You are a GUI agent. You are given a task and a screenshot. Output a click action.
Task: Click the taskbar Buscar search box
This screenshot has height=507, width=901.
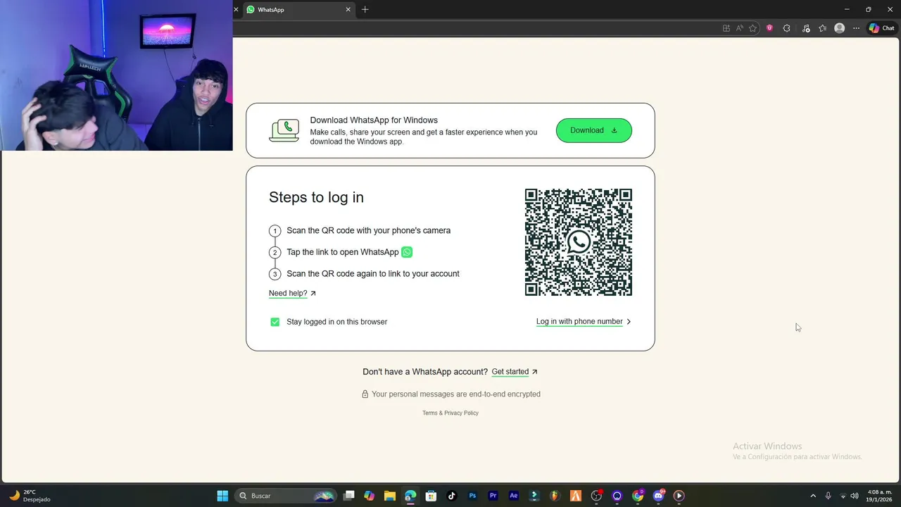click(285, 496)
